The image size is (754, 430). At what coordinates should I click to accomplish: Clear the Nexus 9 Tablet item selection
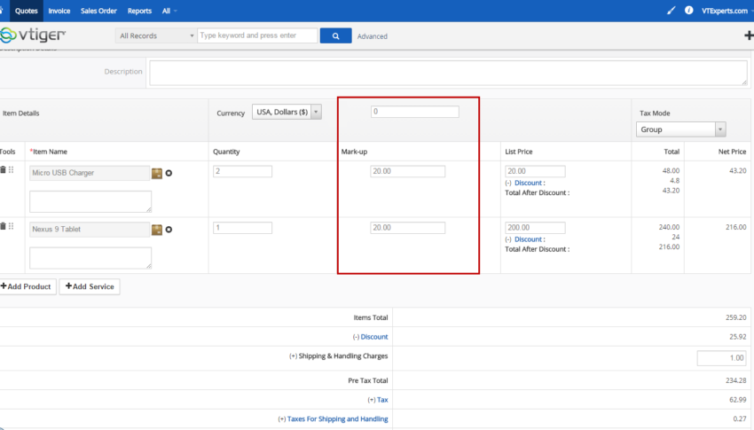click(169, 230)
